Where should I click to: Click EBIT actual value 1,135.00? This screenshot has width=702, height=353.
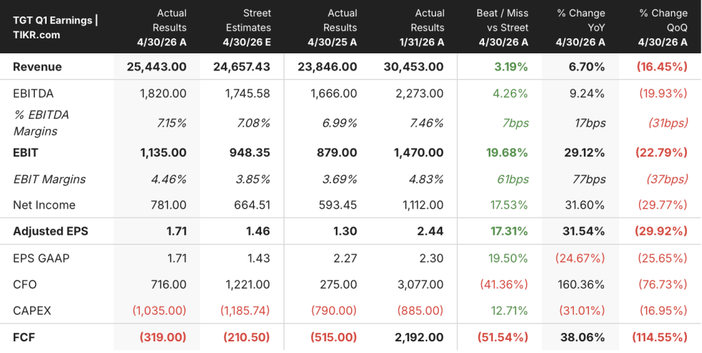point(163,153)
